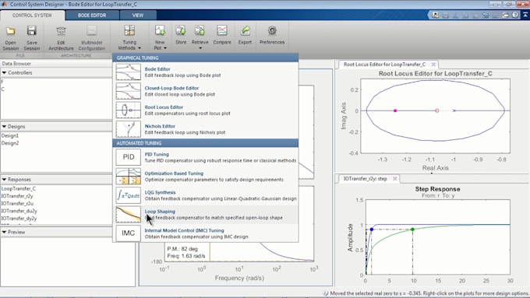This screenshot has height=298, width=530.
Task: Select Design2 in Designs list
Action: tap(10, 143)
